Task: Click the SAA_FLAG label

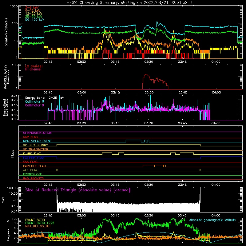Action: [30, 162]
